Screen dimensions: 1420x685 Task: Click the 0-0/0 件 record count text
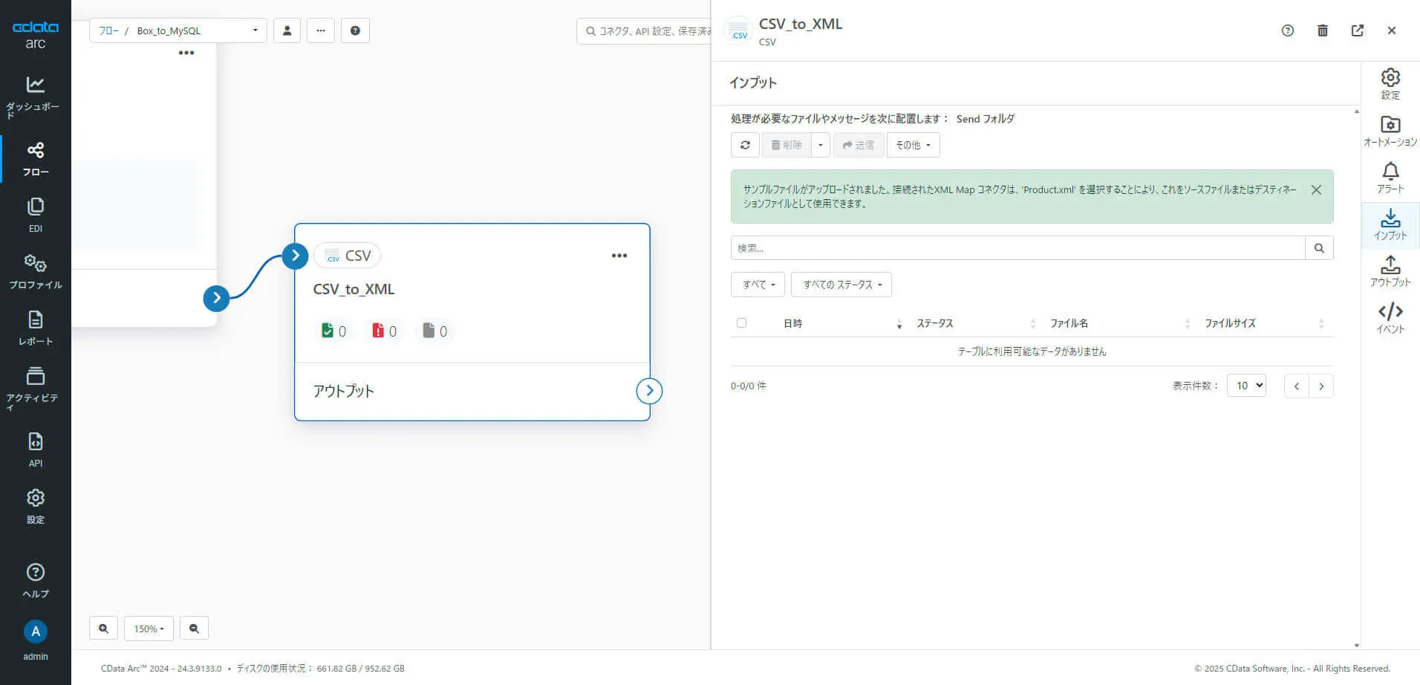(749, 386)
